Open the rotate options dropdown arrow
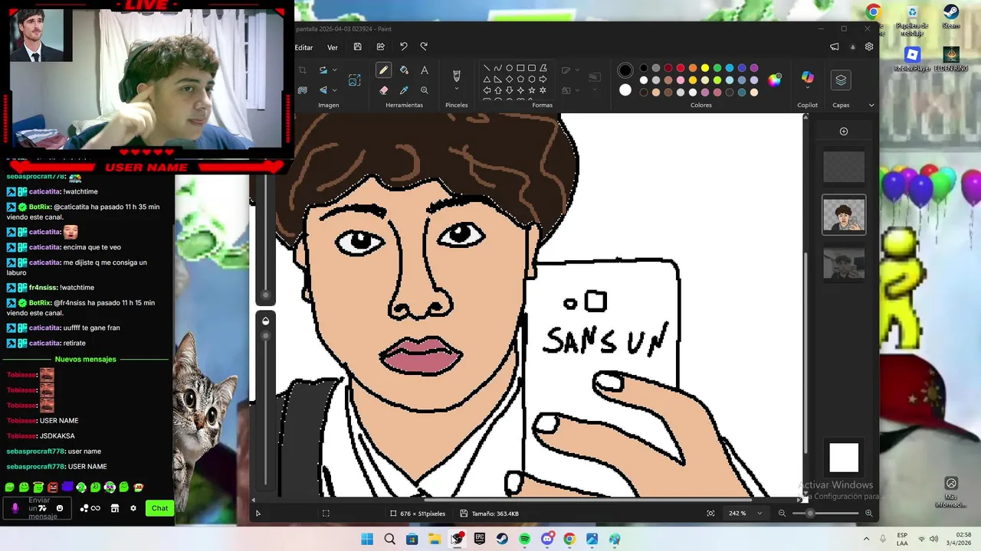The image size is (981, 551). (x=335, y=70)
